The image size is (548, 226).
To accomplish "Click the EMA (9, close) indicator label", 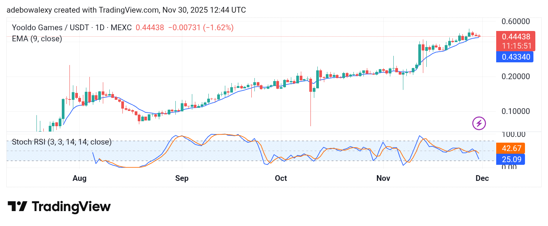I will pyautogui.click(x=36, y=39).
